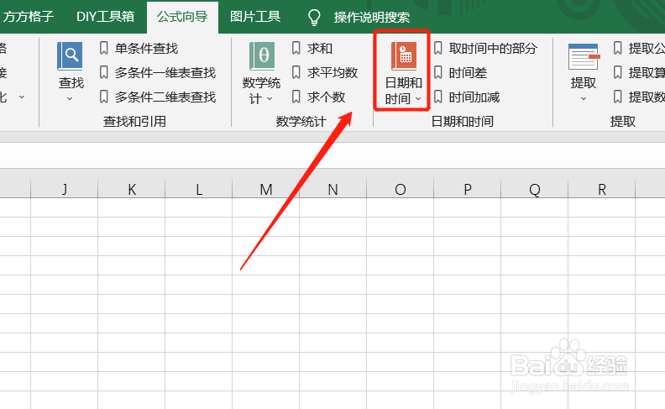Open the 查找 lookup book icon
The image size is (665, 409).
pyautogui.click(x=70, y=56)
